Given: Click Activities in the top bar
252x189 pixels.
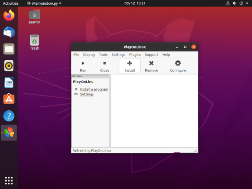Looking at the screenshot, I should pyautogui.click(x=11, y=4).
